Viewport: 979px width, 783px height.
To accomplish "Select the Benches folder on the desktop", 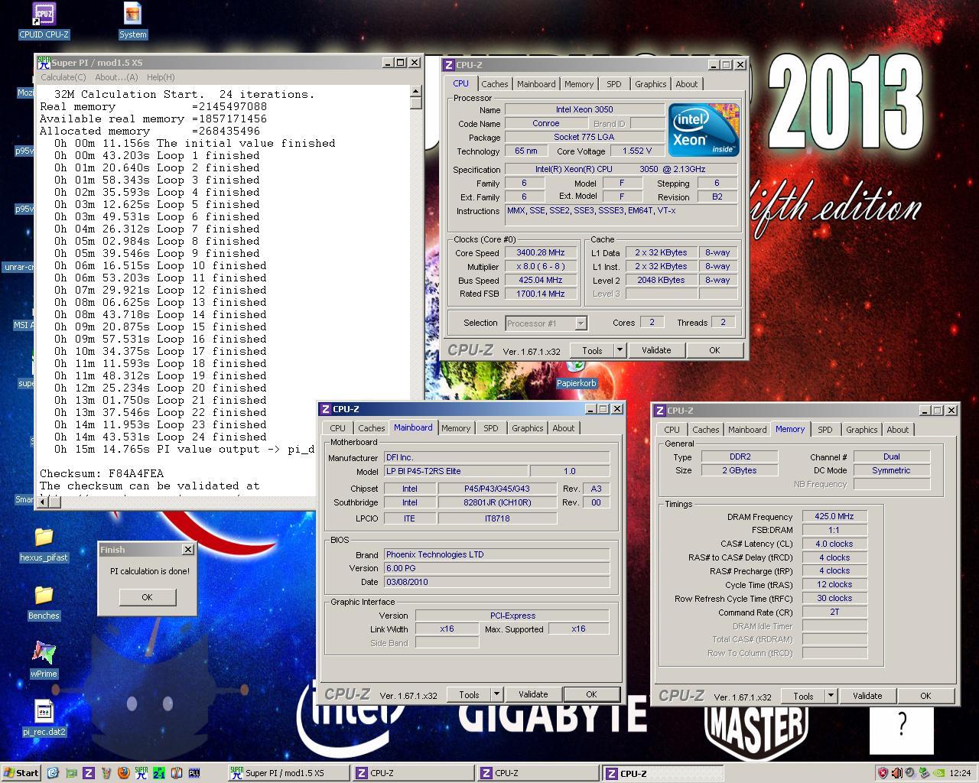I will click(44, 603).
